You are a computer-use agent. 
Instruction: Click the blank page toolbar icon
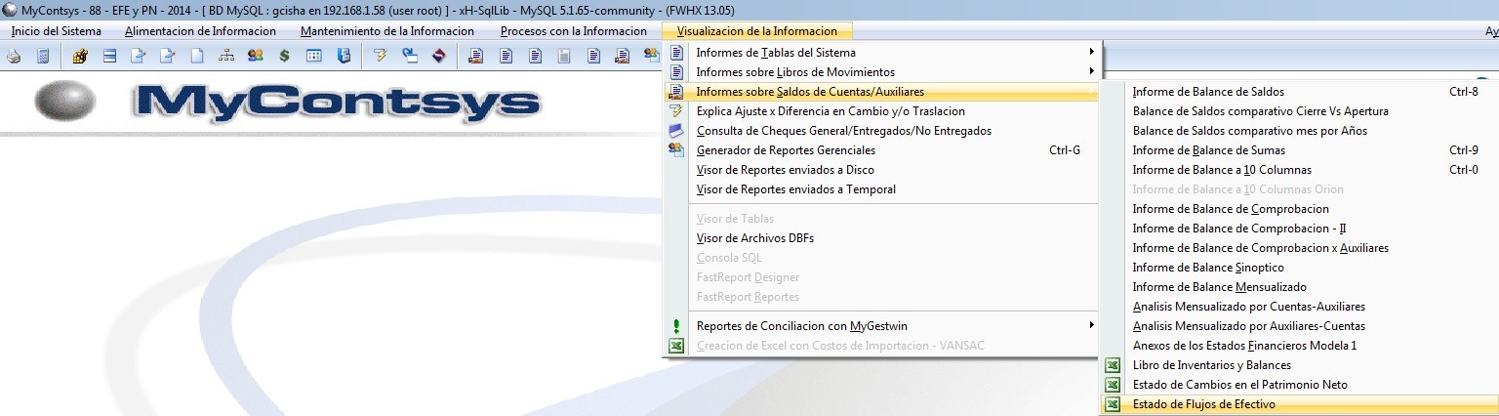tap(197, 56)
